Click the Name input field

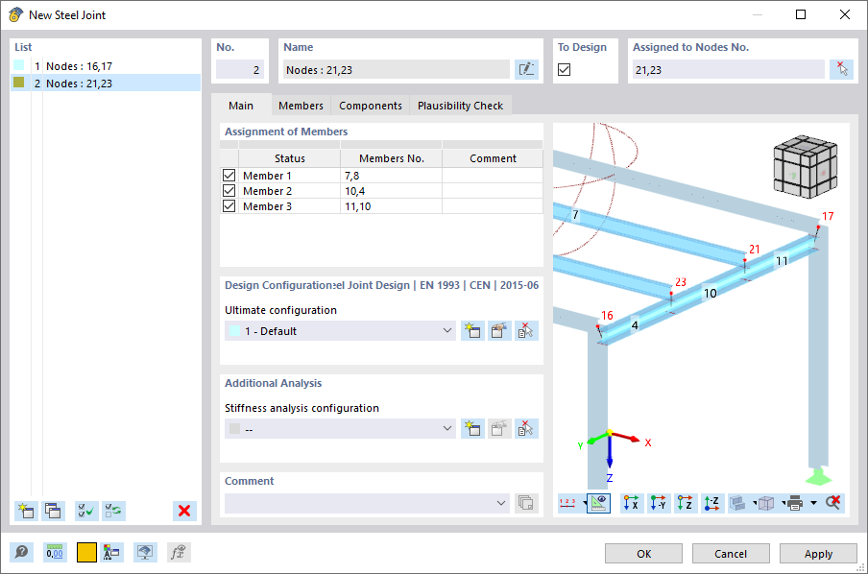click(396, 70)
